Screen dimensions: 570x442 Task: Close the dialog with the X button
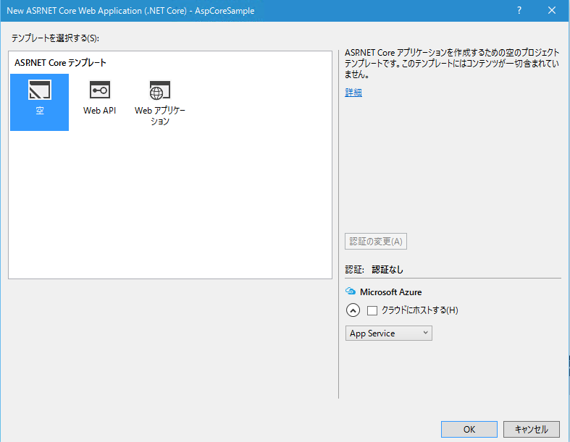[x=552, y=11]
